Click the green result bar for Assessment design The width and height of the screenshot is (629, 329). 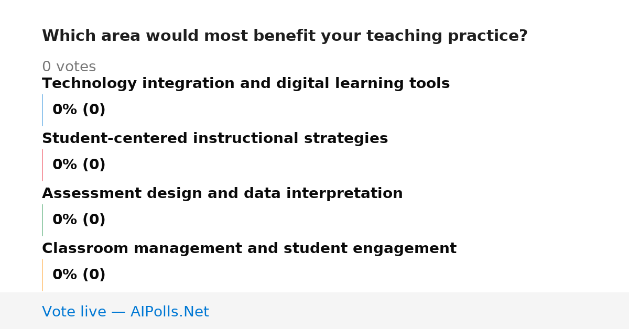click(42, 220)
